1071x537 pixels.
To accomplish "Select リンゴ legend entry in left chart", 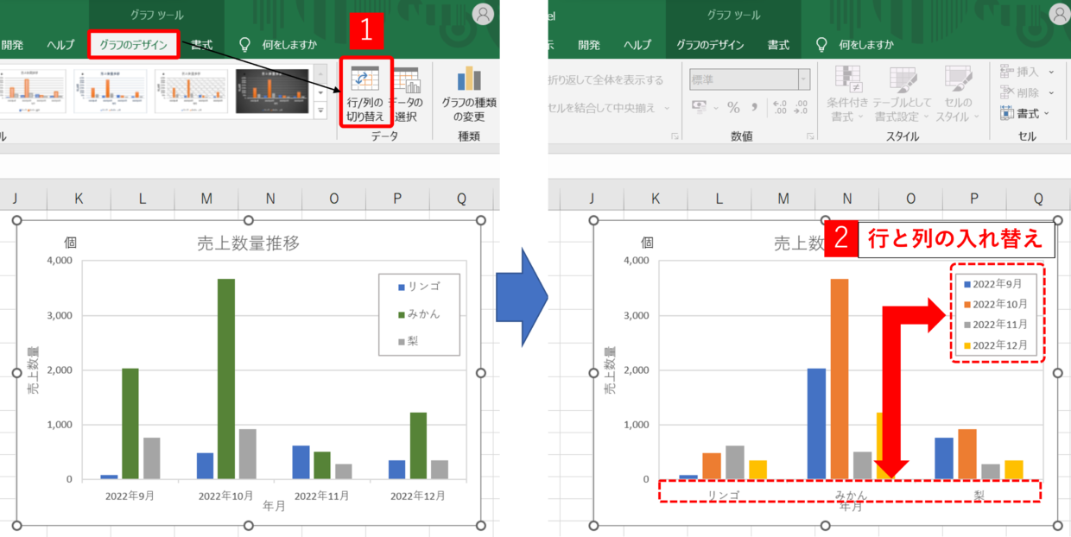I will tap(418, 287).
